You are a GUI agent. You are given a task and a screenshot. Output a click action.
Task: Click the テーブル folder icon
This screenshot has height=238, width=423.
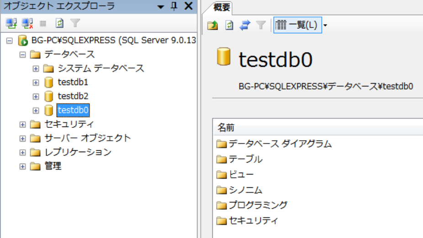point(222,159)
